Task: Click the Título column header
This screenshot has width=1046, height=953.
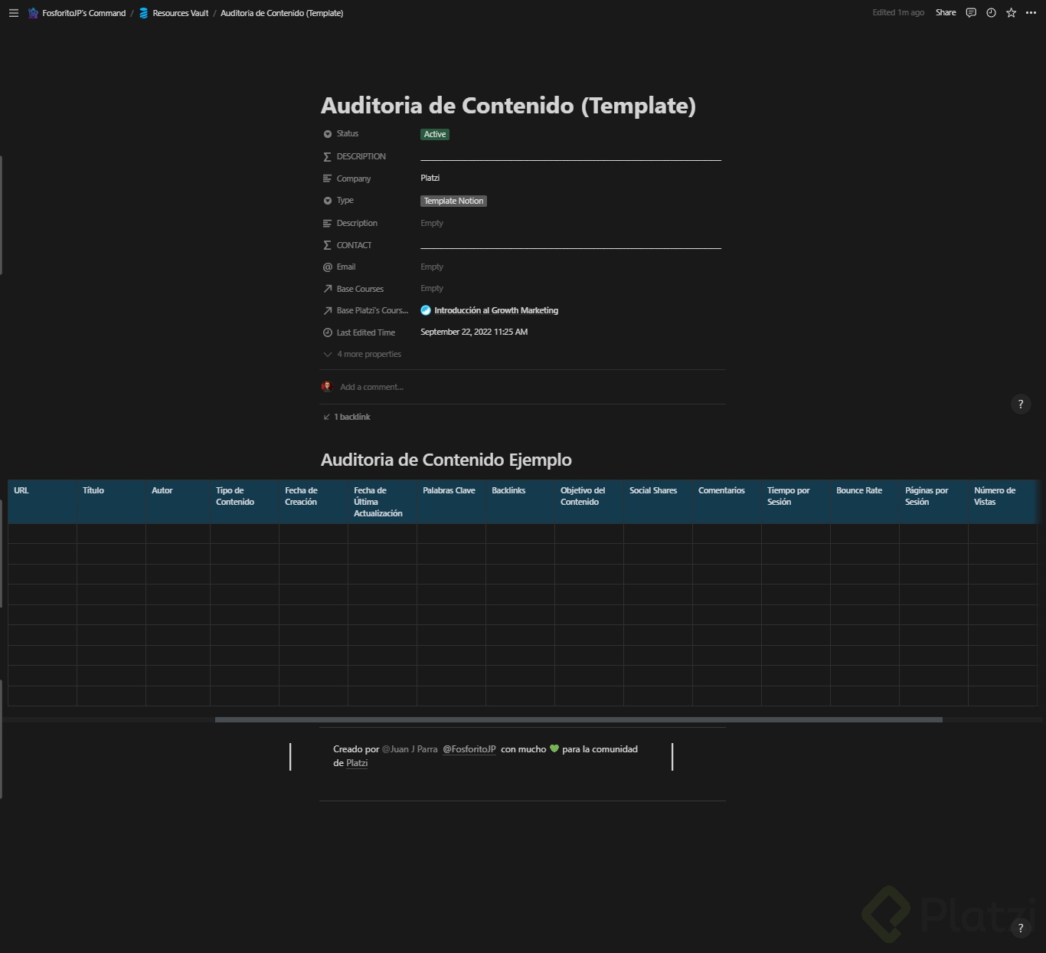Action: coord(111,502)
